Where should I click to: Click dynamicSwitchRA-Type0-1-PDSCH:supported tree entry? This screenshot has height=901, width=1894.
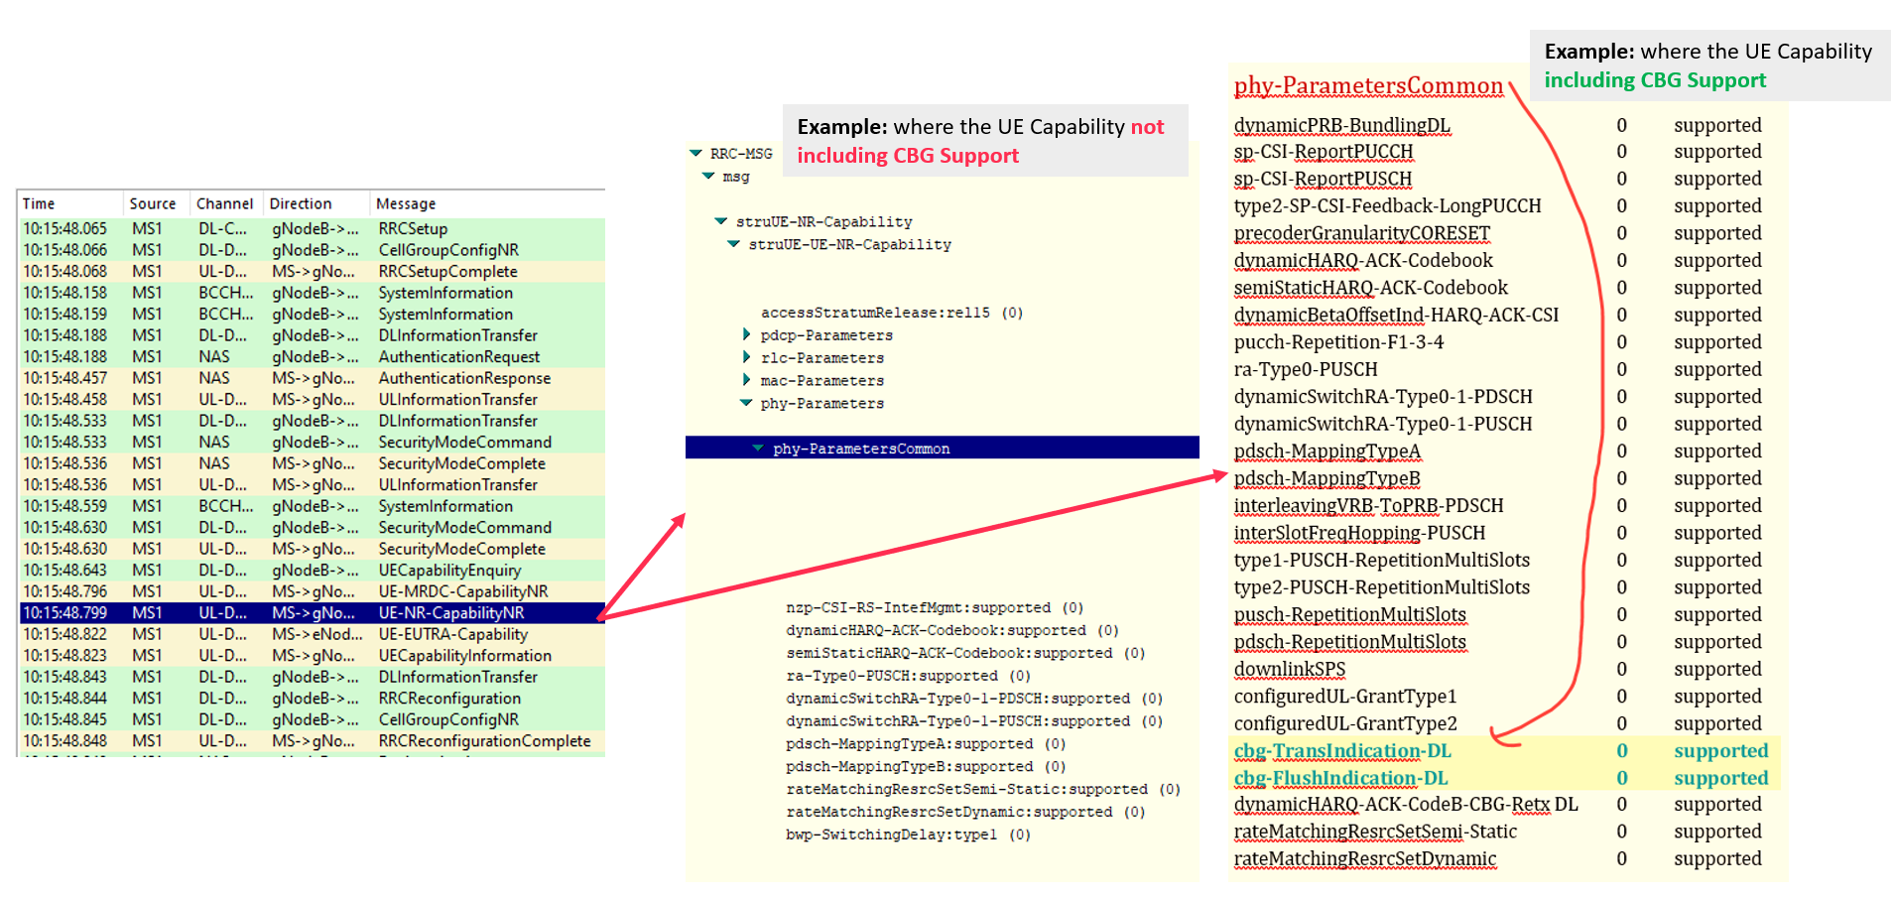click(x=974, y=699)
